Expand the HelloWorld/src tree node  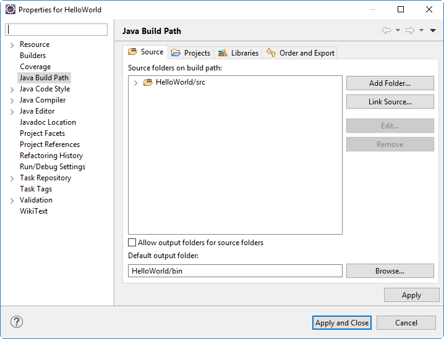[135, 83]
